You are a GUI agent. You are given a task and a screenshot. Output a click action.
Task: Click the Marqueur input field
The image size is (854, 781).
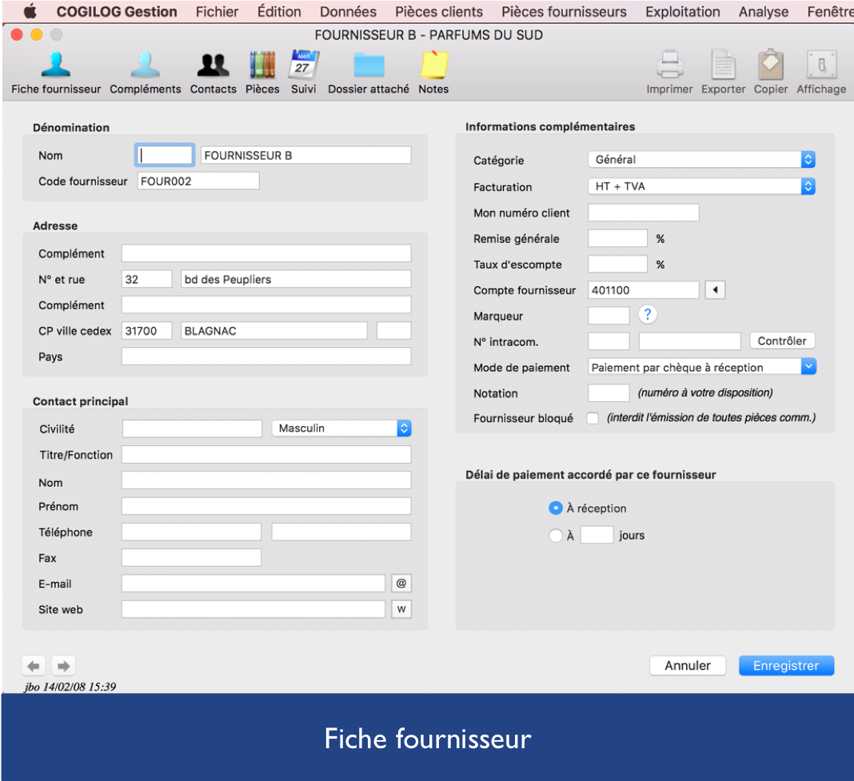(x=609, y=315)
